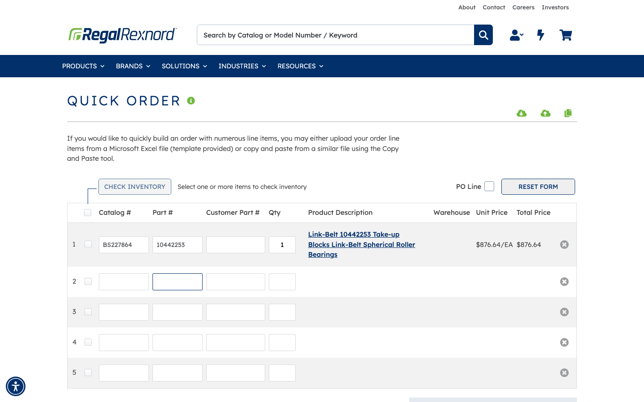This screenshot has width=644, height=402.
Task: View the shopping cart icon
Action: point(566,35)
